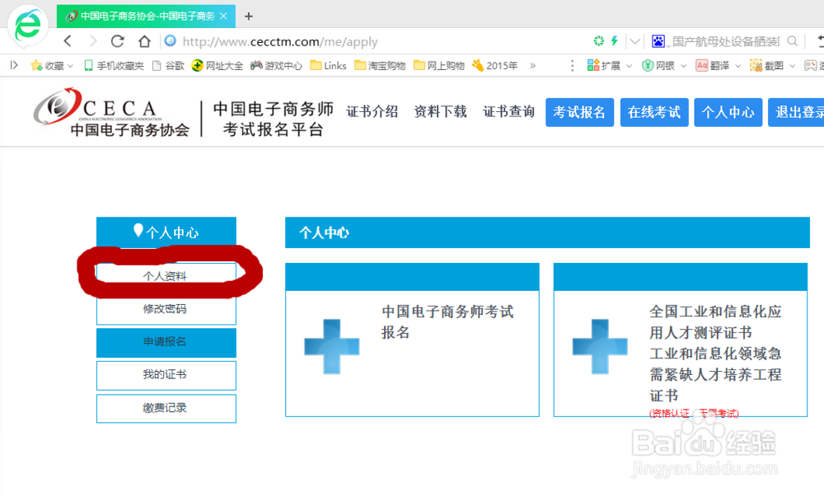Select 申请报名 in sidebar
Image resolution: width=824 pixels, height=497 pixels.
166,342
